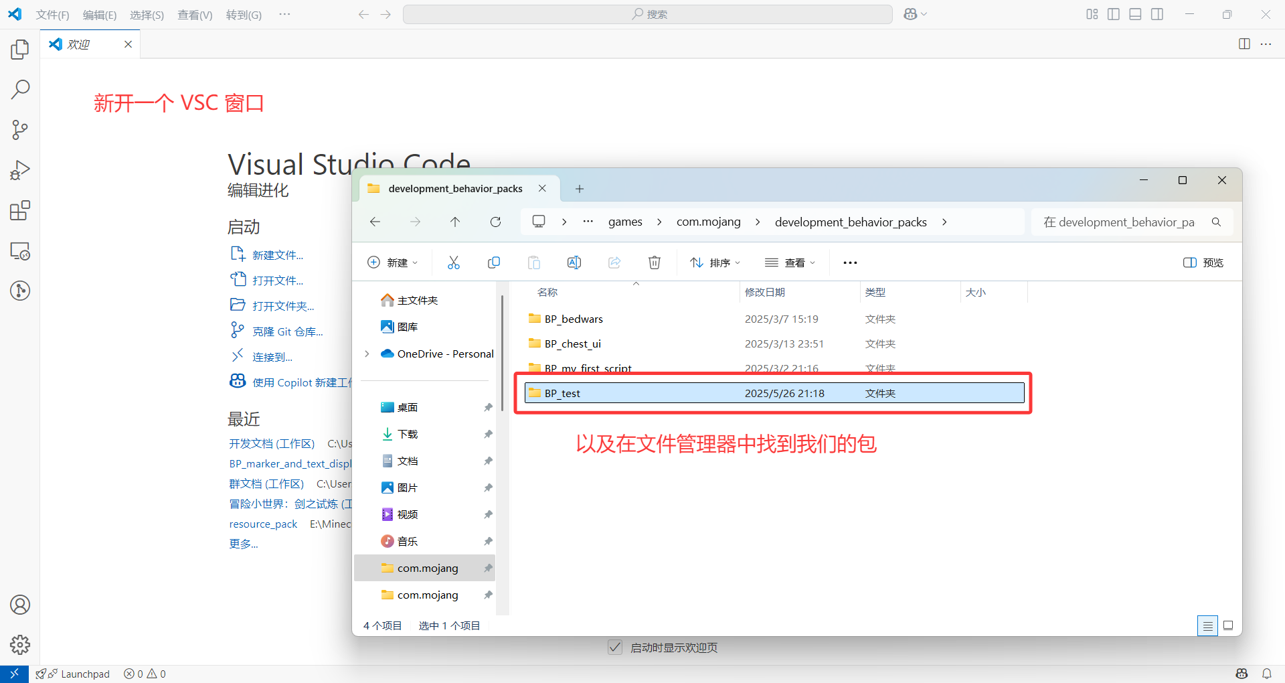Open Copilot menu in title bar
Image resolution: width=1285 pixels, height=683 pixels.
tap(915, 14)
